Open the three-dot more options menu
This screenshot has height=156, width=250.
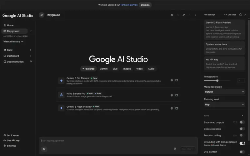[x=195, y=15]
